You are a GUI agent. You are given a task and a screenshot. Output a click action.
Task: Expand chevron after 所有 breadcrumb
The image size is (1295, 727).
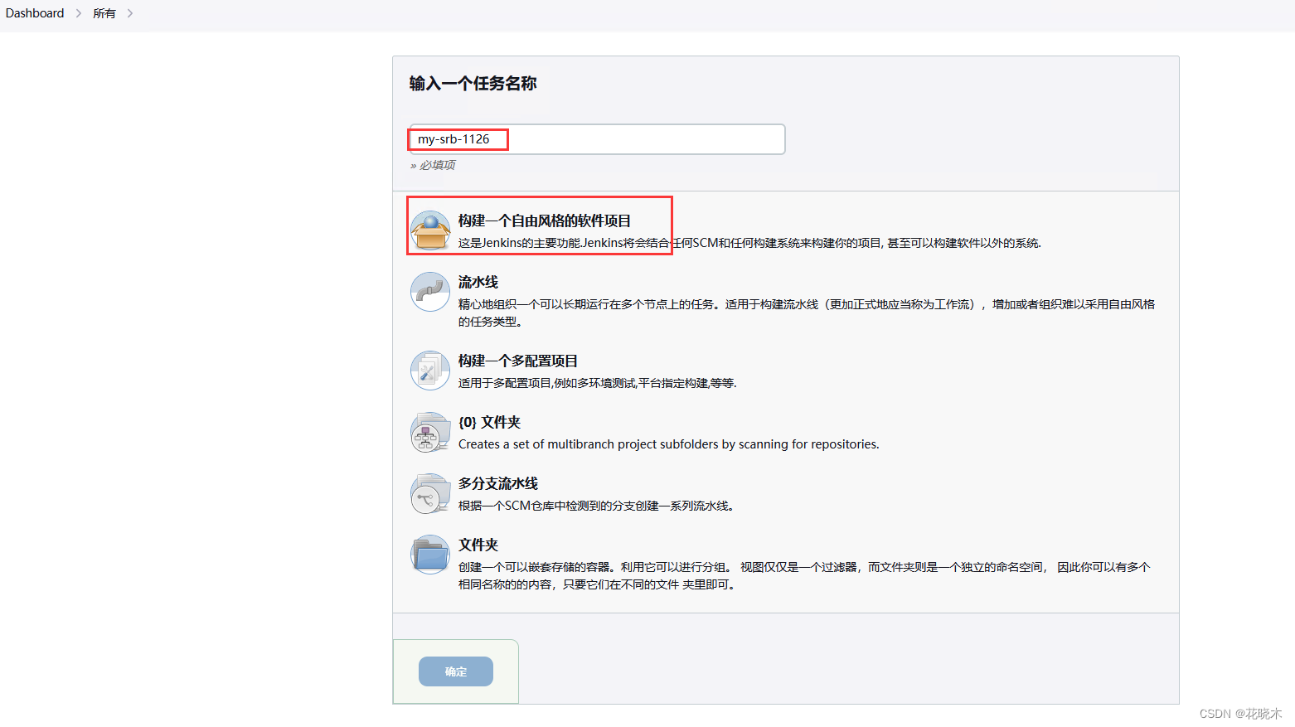(130, 13)
